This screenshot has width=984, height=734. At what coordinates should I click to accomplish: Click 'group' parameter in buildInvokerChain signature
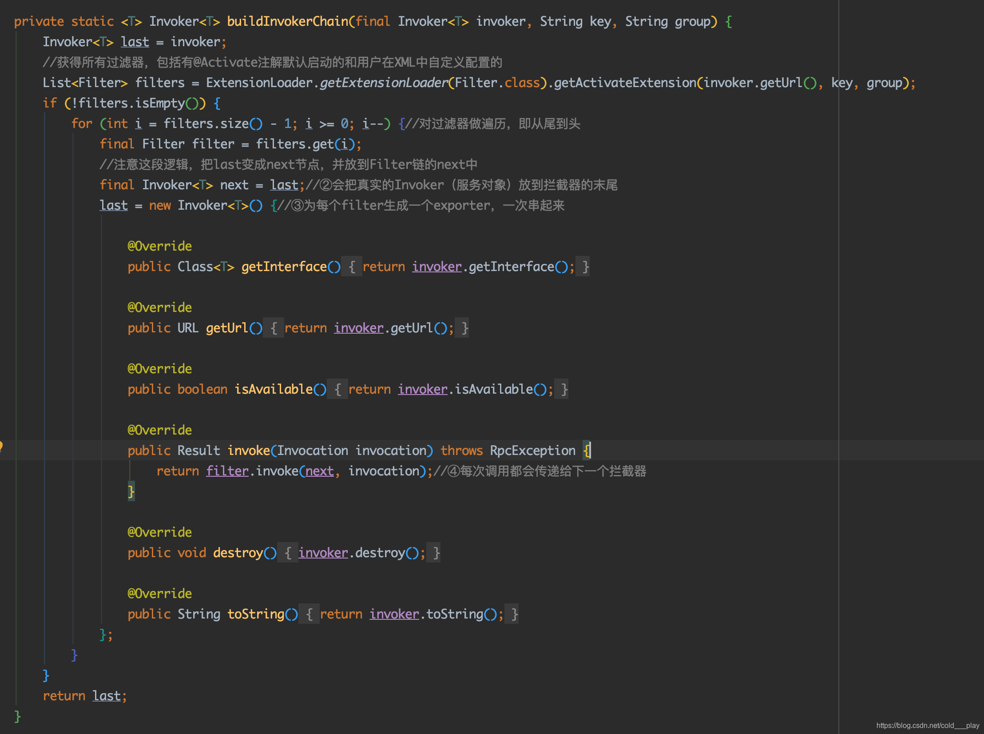[x=693, y=21]
